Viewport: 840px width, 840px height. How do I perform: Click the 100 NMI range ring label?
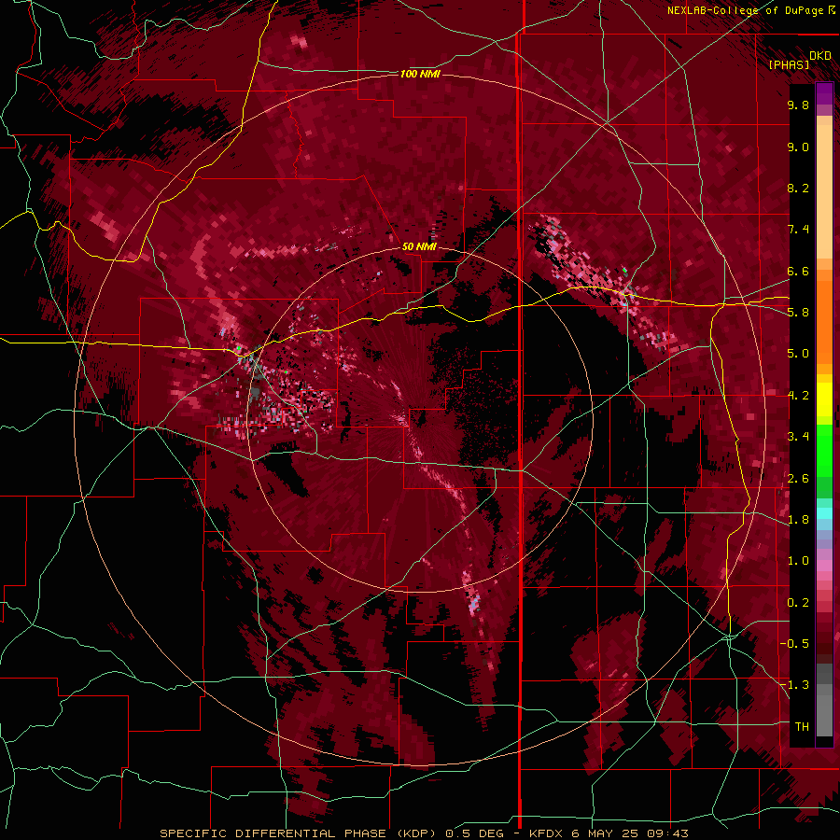tap(420, 74)
